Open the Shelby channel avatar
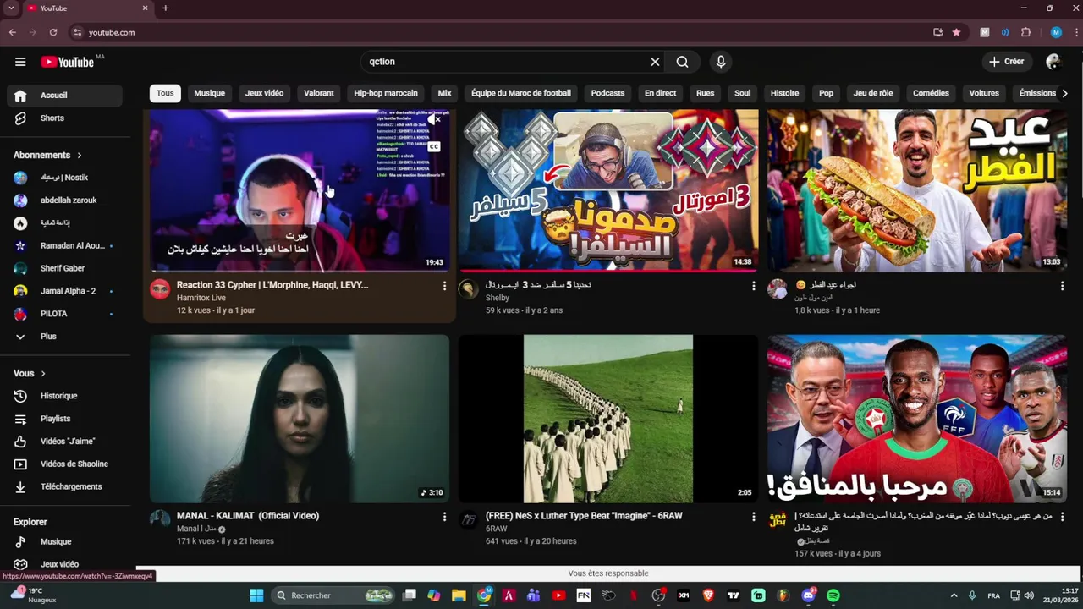1083x609 pixels. pyautogui.click(x=469, y=289)
